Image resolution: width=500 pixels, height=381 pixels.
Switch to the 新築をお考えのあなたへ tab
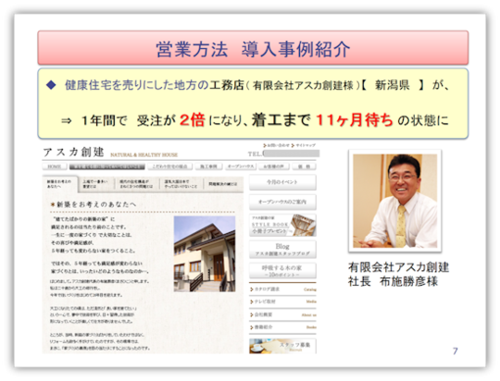point(60,184)
